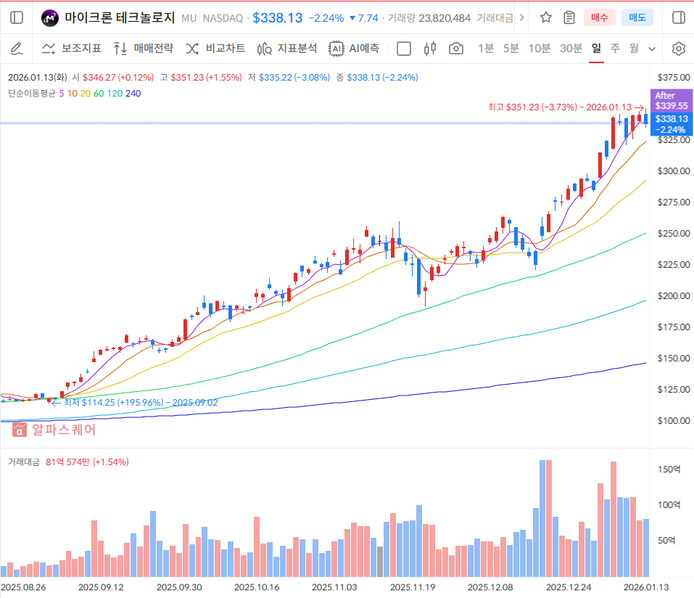The height and width of the screenshot is (598, 694).
Task: Open 매매전략 trading strategy menu
Action: pyautogui.click(x=144, y=49)
